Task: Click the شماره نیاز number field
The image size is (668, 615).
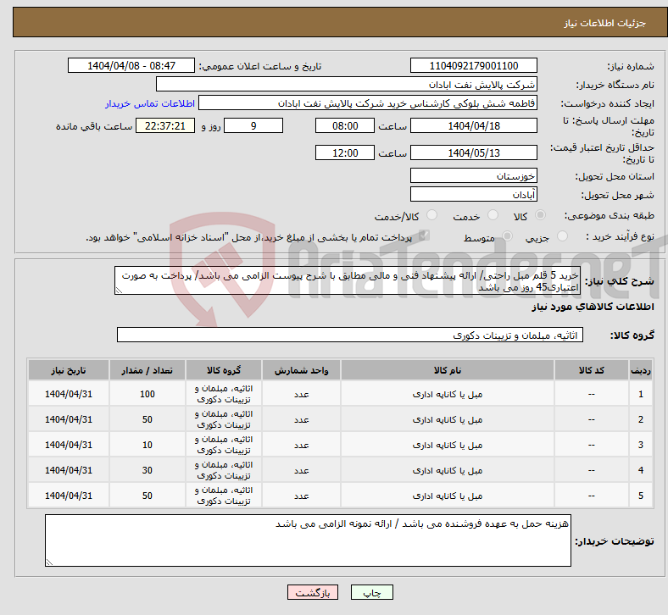Action: pos(474,65)
